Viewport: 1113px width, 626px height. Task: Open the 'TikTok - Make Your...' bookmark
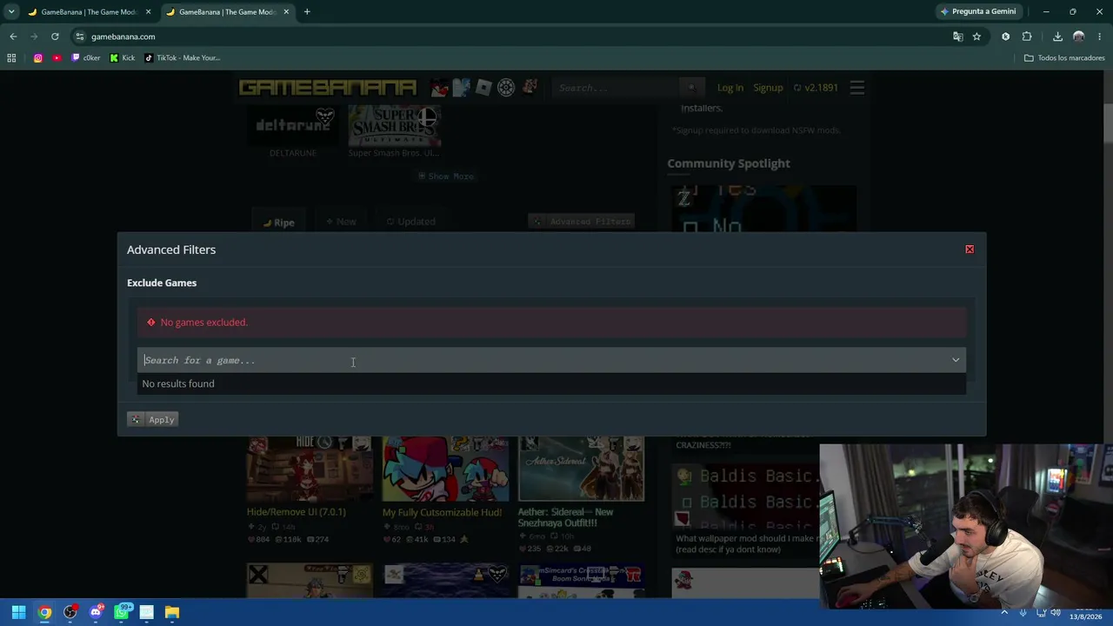[x=183, y=58]
